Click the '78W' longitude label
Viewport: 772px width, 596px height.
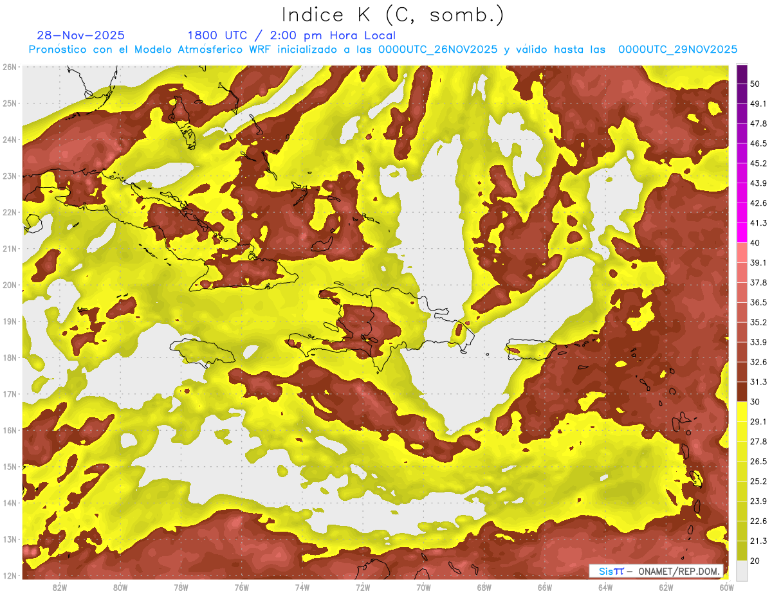pyautogui.click(x=181, y=587)
